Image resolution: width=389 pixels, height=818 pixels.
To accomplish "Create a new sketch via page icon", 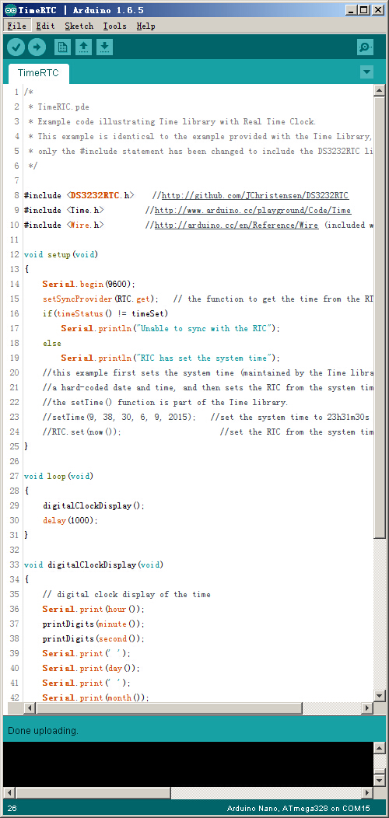I will tap(62, 47).
